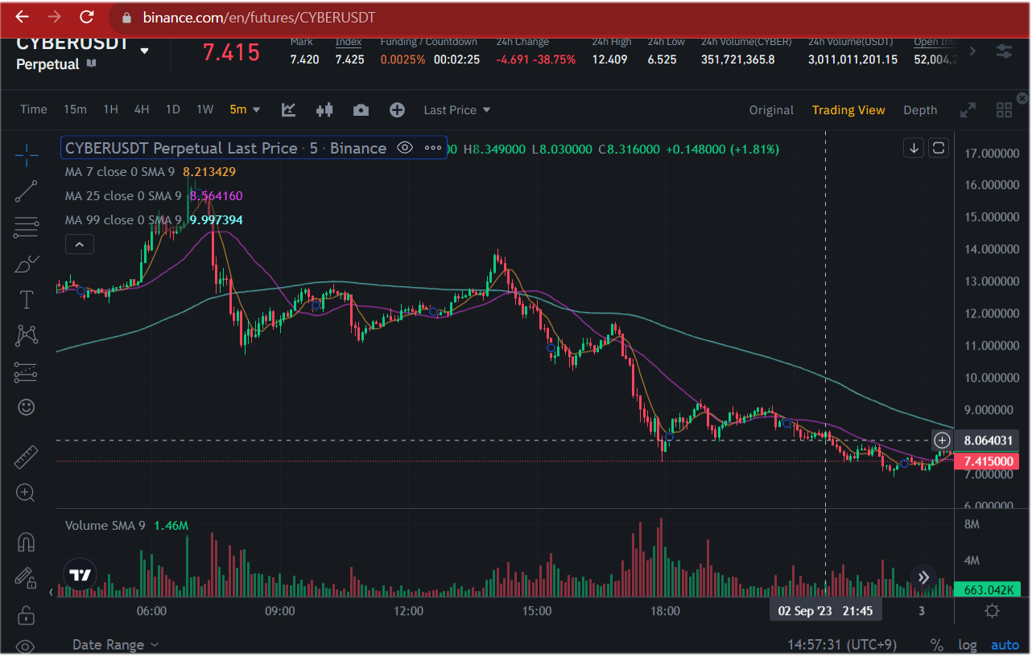Screen dimensions: 1032x656
Task: Open Date Range selector
Action: tap(115, 645)
